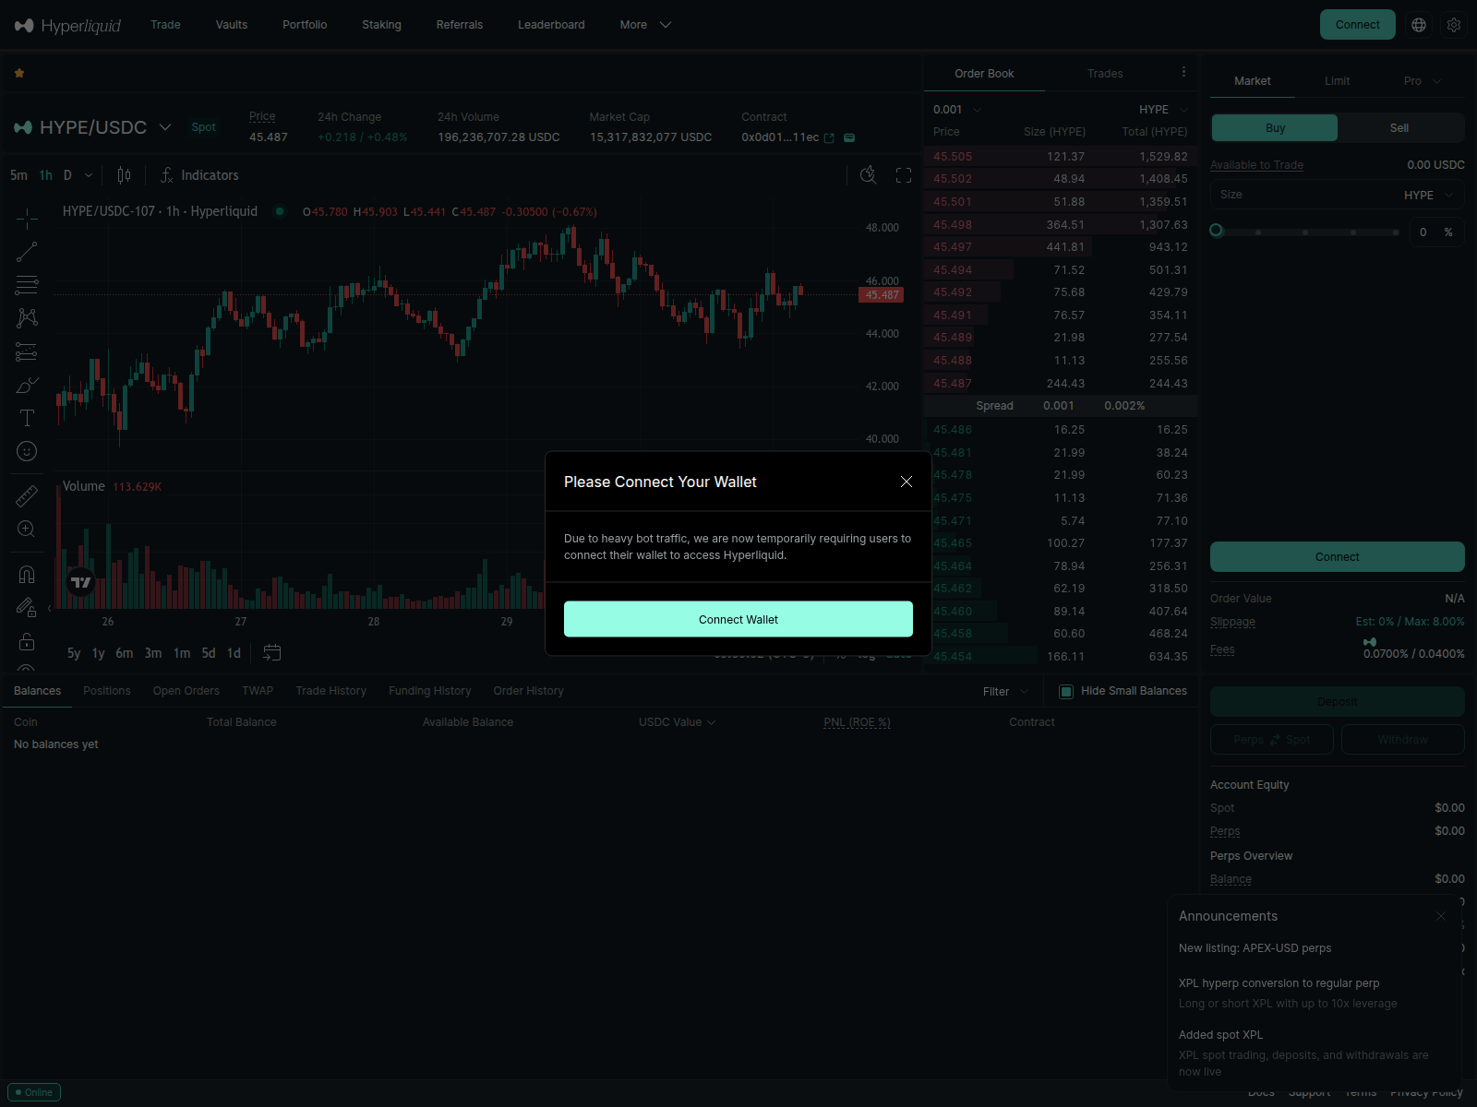Select the Buy side toggle

(1275, 128)
